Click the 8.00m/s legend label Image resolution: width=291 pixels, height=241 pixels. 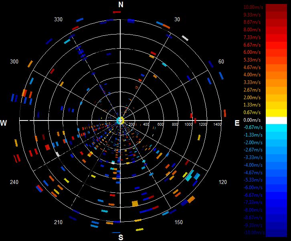[x=252, y=30]
